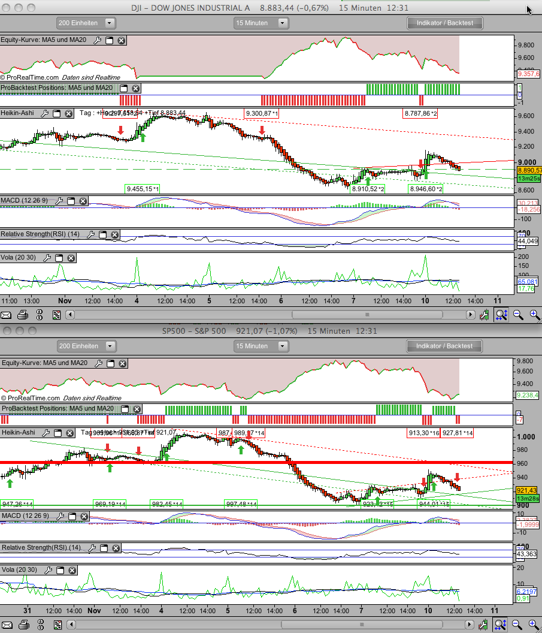The image size is (542, 633).
Task: Click Indikator / Backtest button in DJI window
Action: tap(445, 23)
